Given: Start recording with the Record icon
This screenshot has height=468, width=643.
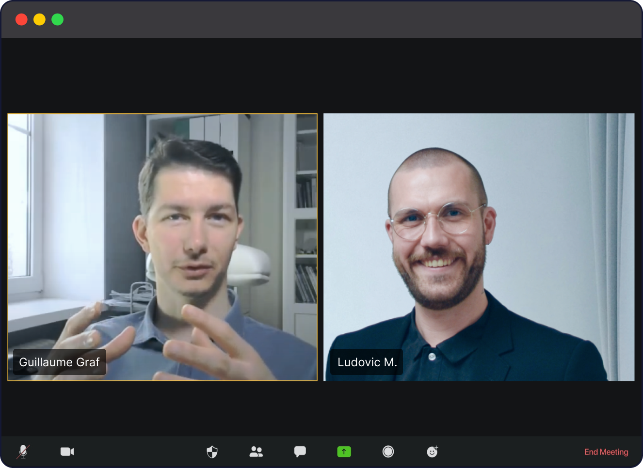Looking at the screenshot, I should tap(388, 452).
